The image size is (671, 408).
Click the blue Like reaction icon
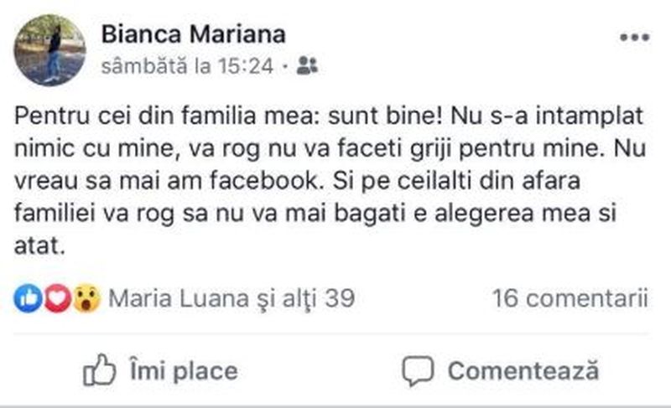pyautogui.click(x=26, y=298)
